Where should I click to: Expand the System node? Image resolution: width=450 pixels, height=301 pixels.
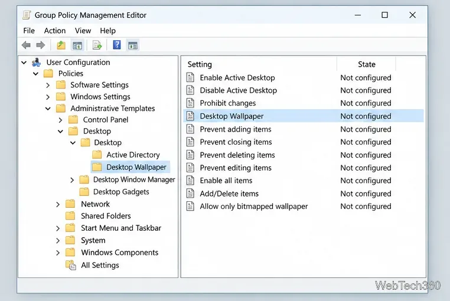[x=58, y=240]
